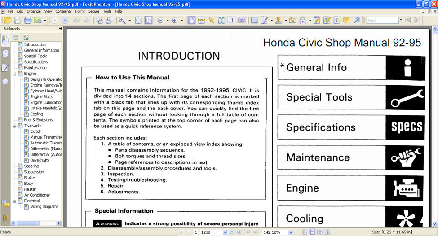Open the Stamp tool dropdown arrow
Image resolution: width=438 pixels, height=236 pixels.
tap(286, 20)
